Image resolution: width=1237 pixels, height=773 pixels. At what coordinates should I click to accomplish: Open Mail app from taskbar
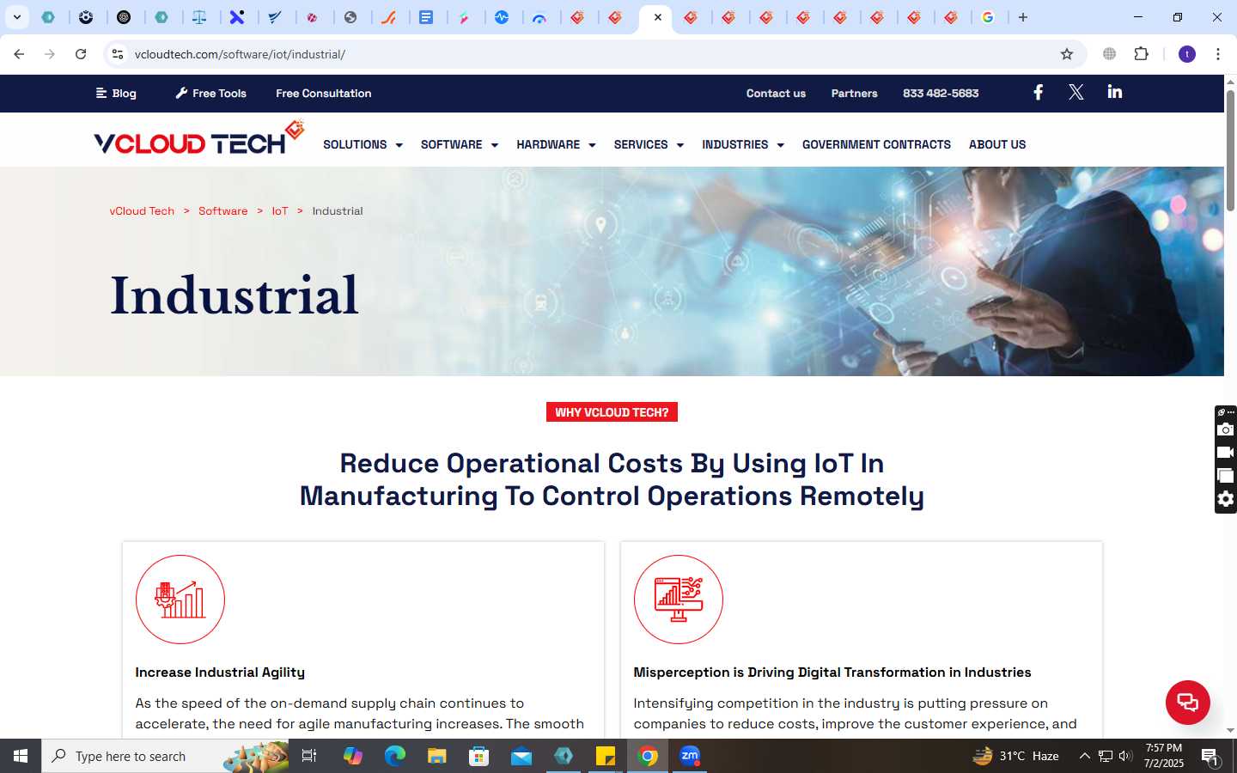[x=521, y=756]
